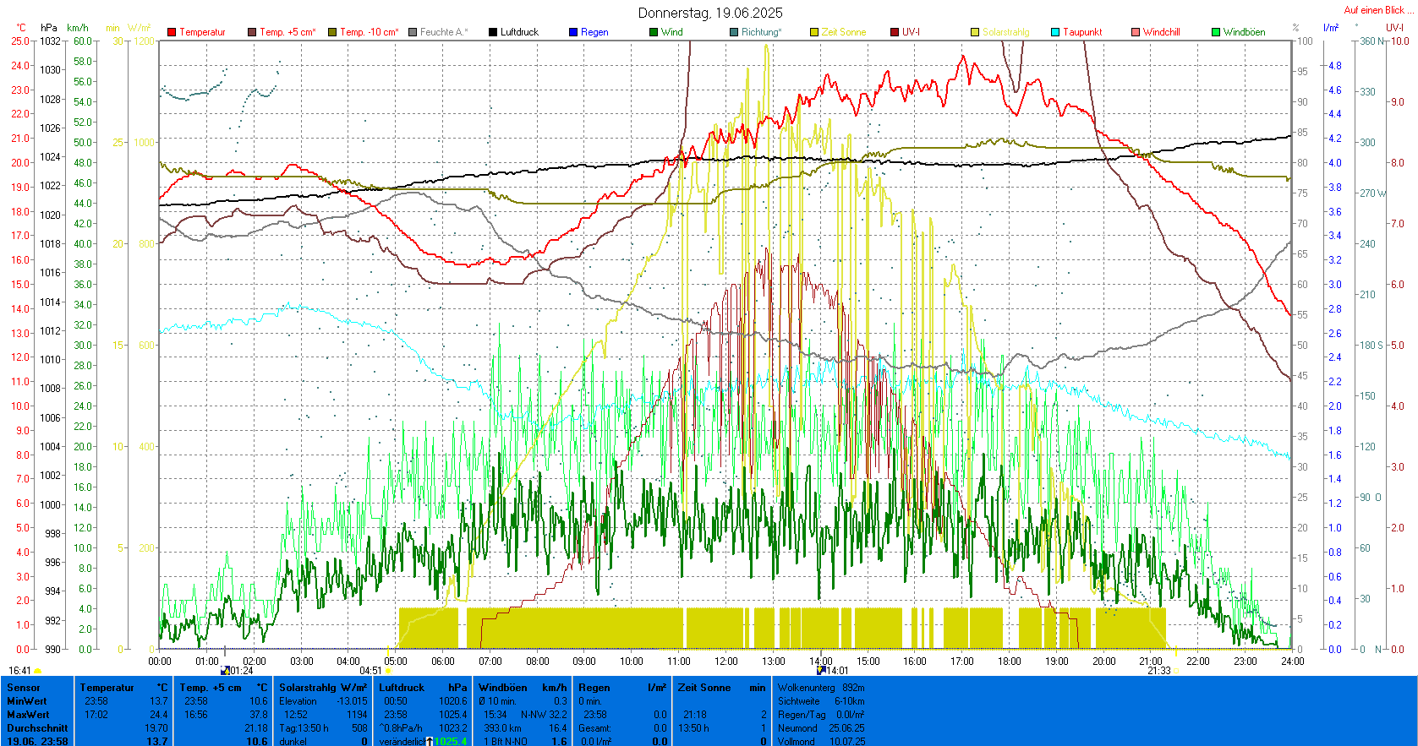Click the 'N-NW 32.2' gust value
Screen dimensions: 1418x746
[544, 715]
